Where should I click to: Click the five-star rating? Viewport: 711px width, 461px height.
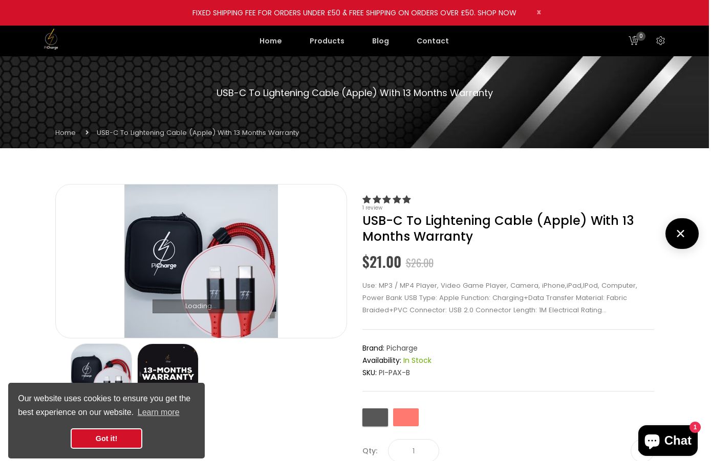386,199
